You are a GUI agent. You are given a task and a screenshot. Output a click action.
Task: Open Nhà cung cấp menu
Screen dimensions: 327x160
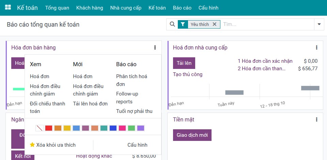coord(126,8)
